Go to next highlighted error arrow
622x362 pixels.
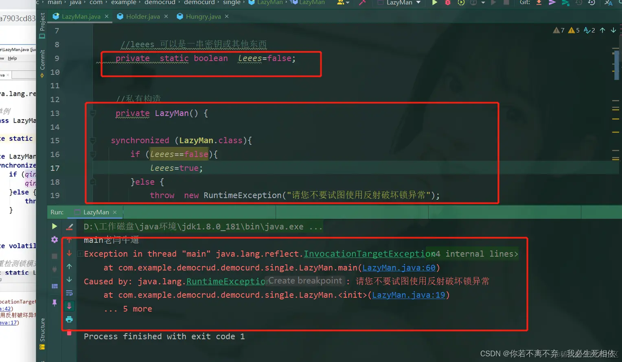point(613,30)
